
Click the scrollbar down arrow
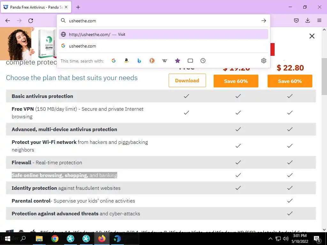(x=324, y=230)
